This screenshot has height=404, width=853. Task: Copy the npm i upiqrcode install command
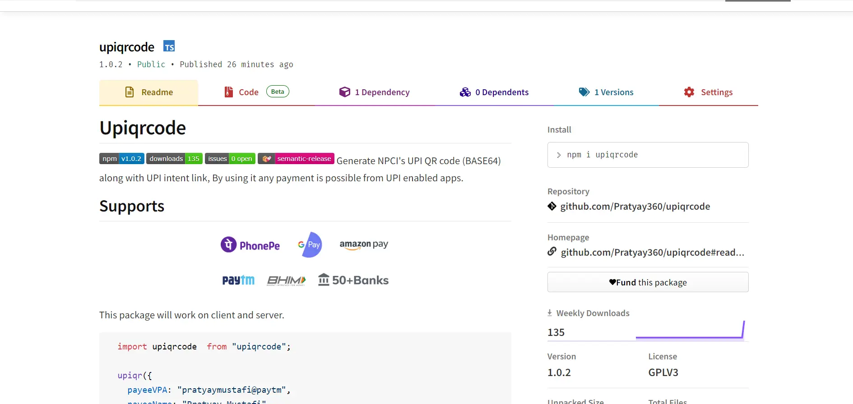(x=648, y=155)
